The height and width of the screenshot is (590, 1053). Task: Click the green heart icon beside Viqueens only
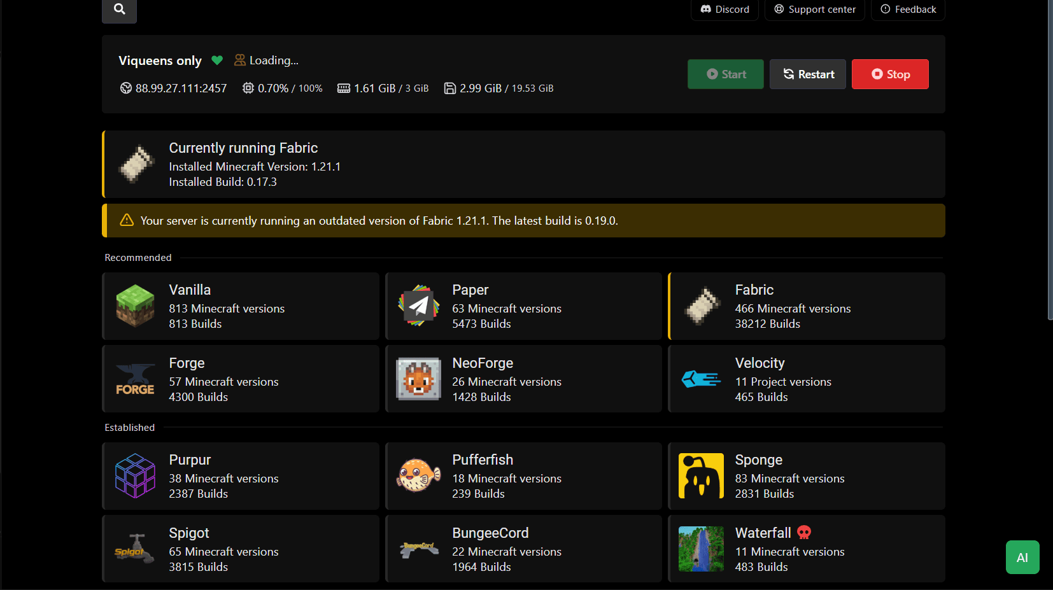click(217, 60)
